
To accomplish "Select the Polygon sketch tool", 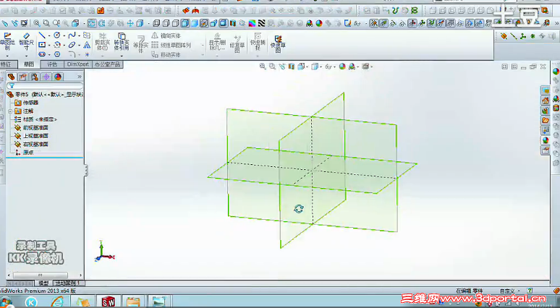I will (57, 54).
